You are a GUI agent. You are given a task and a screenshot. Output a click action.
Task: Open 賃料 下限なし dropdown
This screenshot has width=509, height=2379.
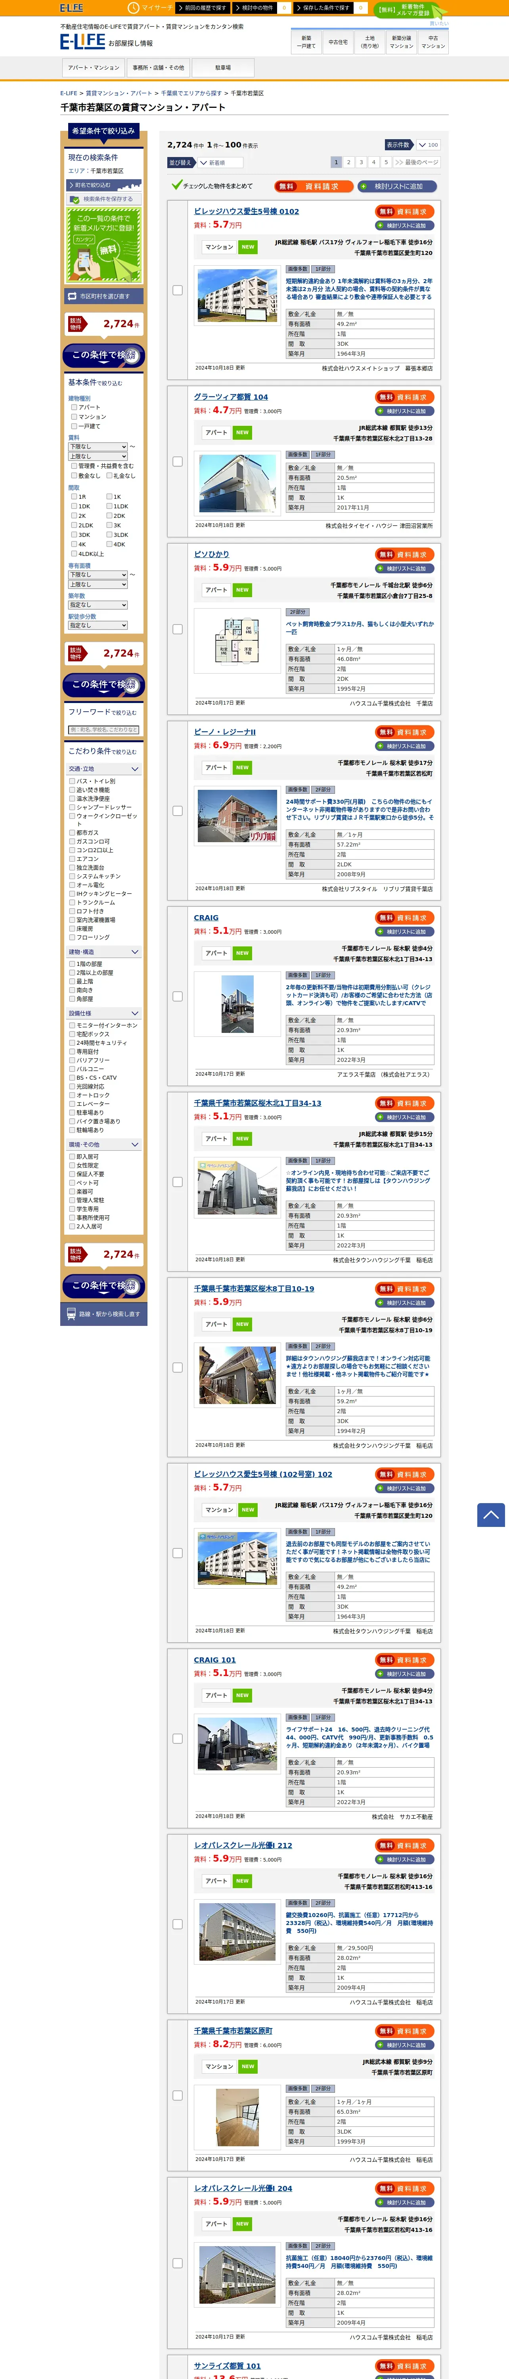click(98, 447)
